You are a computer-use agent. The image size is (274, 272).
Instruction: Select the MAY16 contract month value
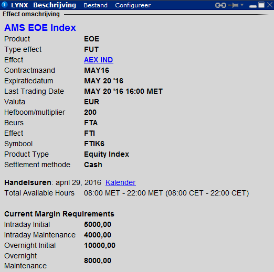coord(97,70)
